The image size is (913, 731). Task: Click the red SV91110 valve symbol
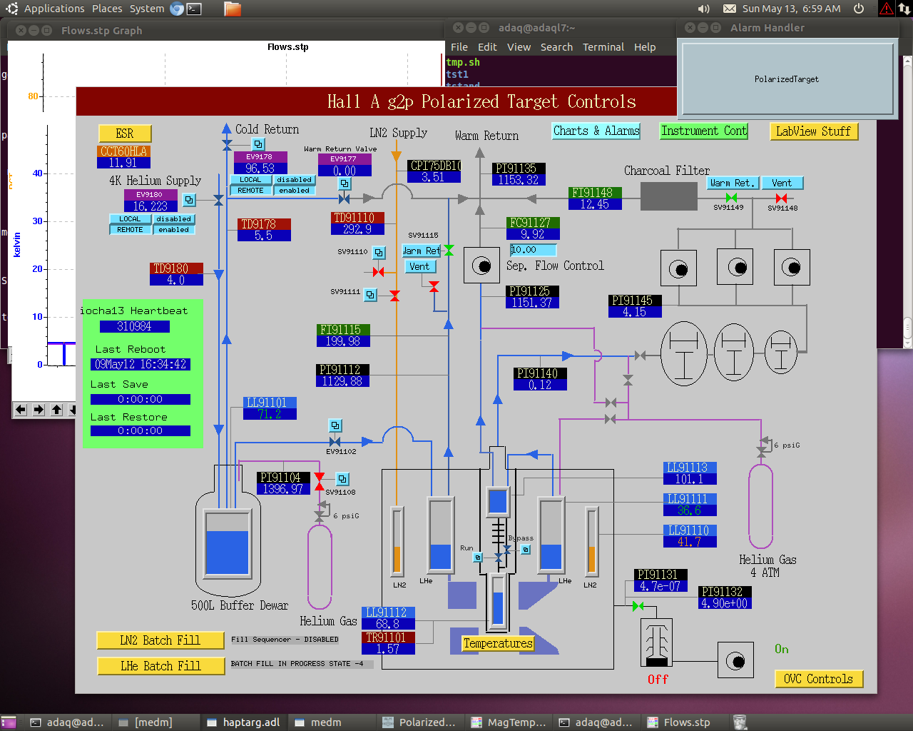(378, 272)
